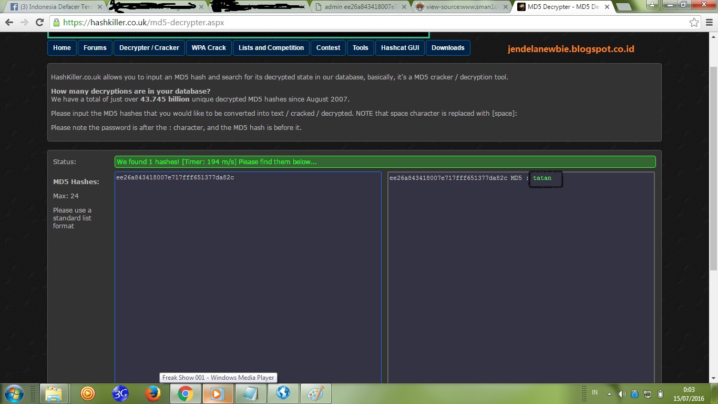The width and height of the screenshot is (718, 404).
Task: Open Windows Media Player from the taskbar
Action: (x=218, y=393)
